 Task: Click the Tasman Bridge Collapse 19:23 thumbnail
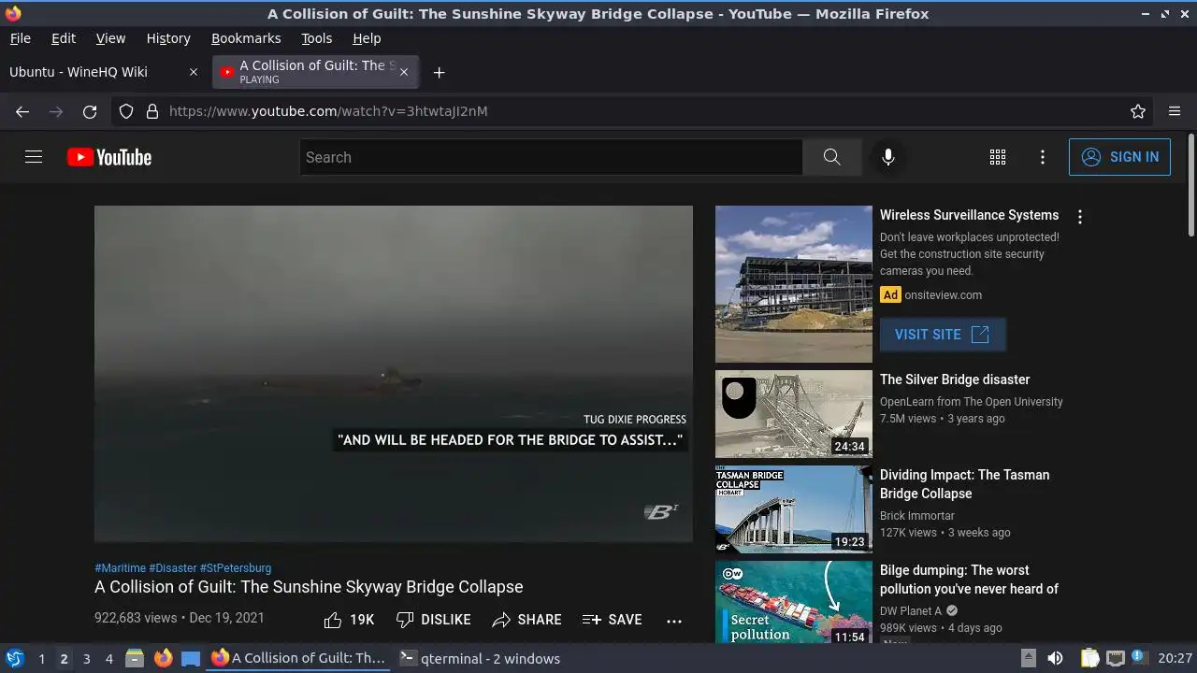coord(794,509)
